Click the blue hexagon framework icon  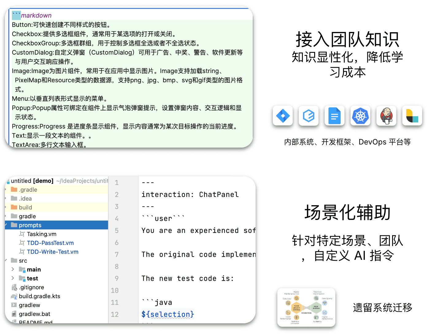point(309,116)
